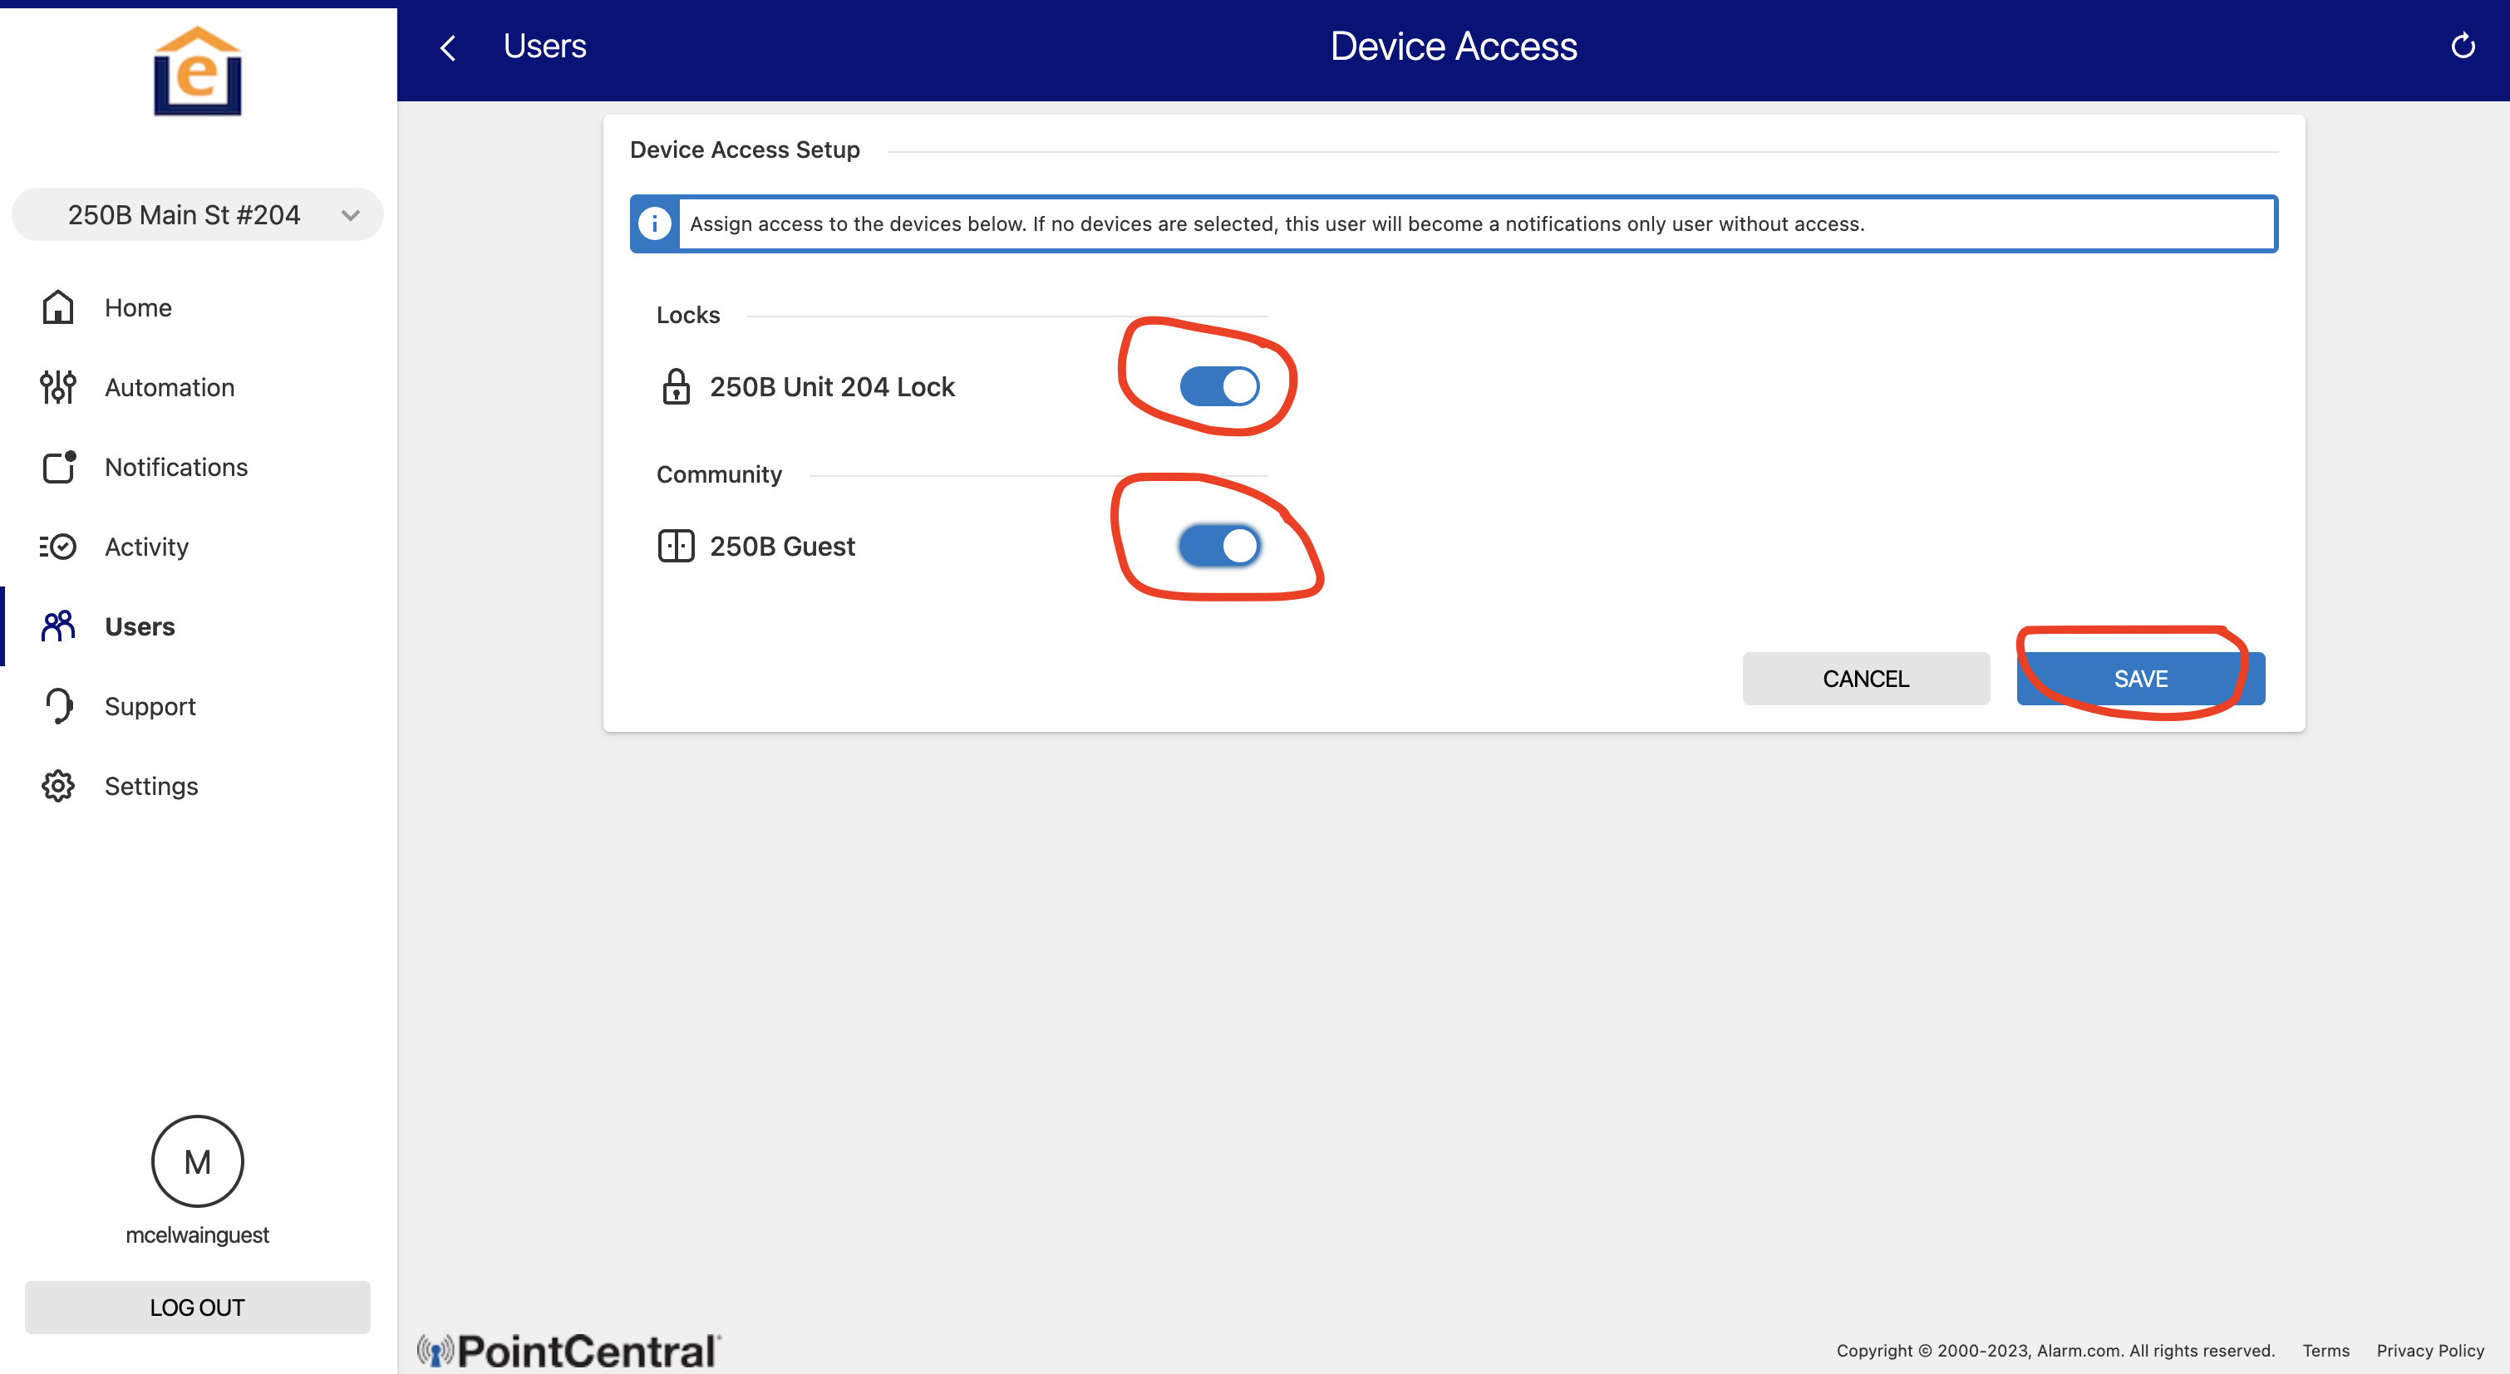The image size is (2510, 1374).
Task: Disable 250B Guest community access
Action: [x=1219, y=545]
